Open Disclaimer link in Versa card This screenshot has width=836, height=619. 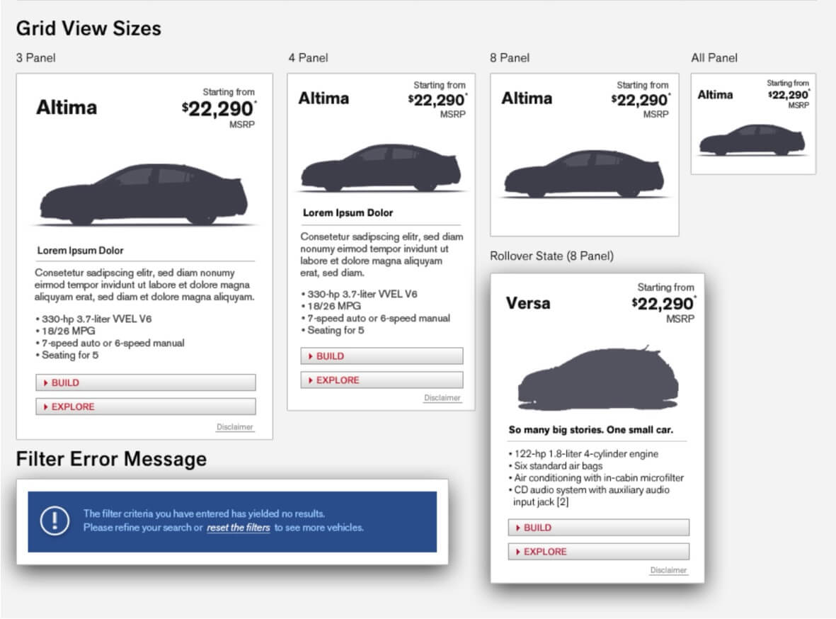(x=668, y=570)
